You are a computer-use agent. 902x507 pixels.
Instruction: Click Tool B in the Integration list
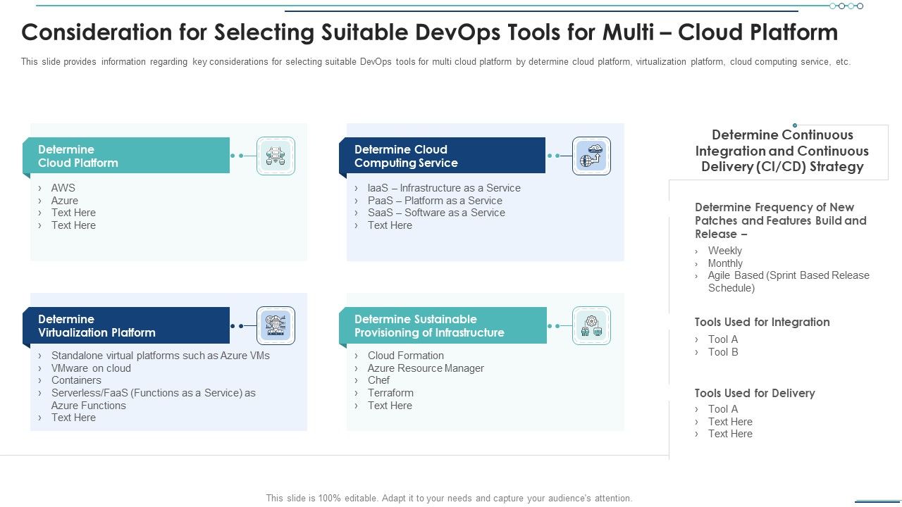point(723,351)
